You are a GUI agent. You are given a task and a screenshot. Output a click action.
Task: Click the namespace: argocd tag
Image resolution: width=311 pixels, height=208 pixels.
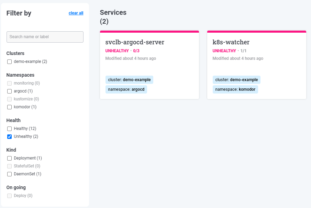coord(126,89)
